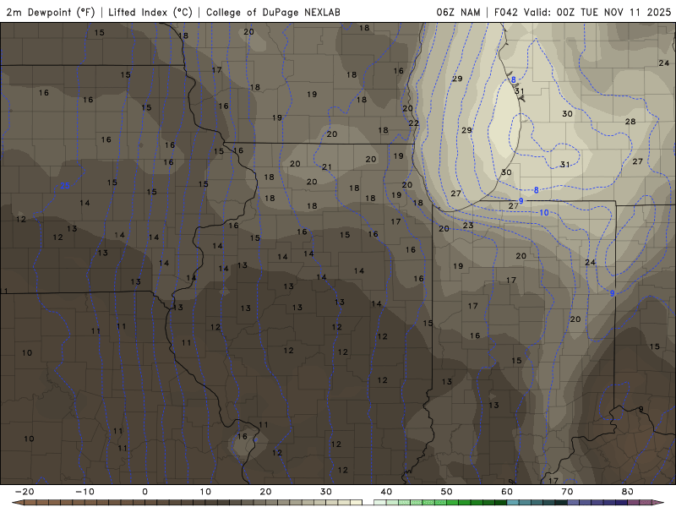
Task: Click the green colorbar segment below 50
Action: (x=453, y=503)
